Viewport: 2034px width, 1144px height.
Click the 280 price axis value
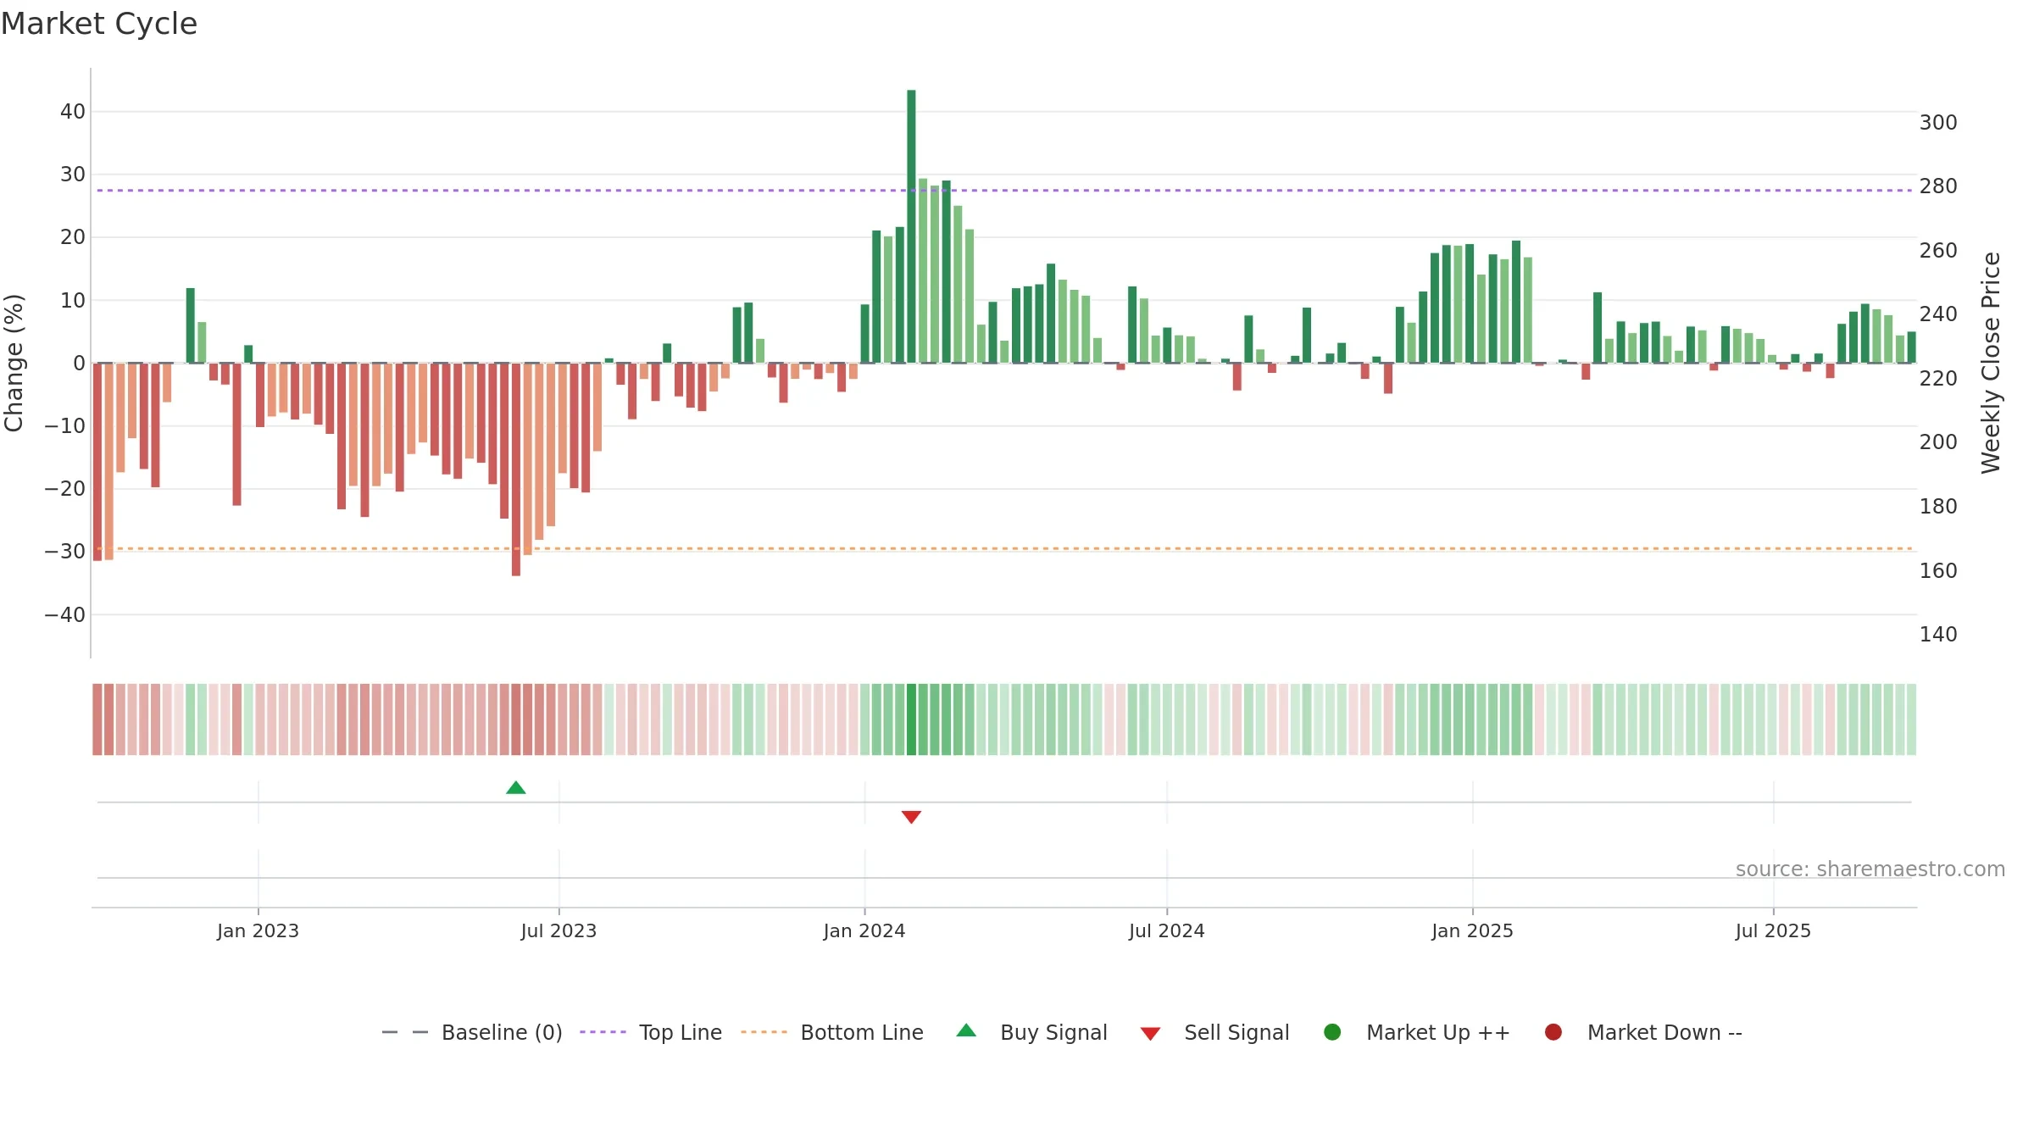click(1938, 186)
